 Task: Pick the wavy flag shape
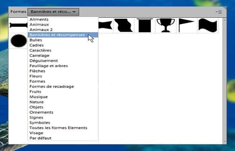point(207,25)
